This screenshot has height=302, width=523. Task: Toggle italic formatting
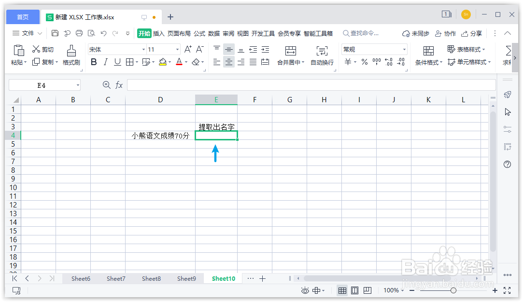105,62
